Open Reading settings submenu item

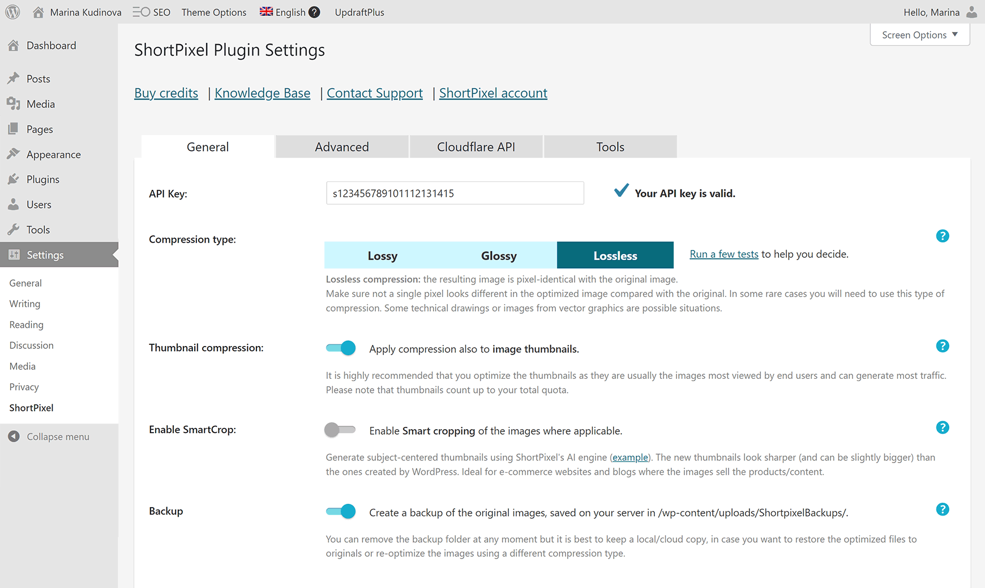pos(27,325)
